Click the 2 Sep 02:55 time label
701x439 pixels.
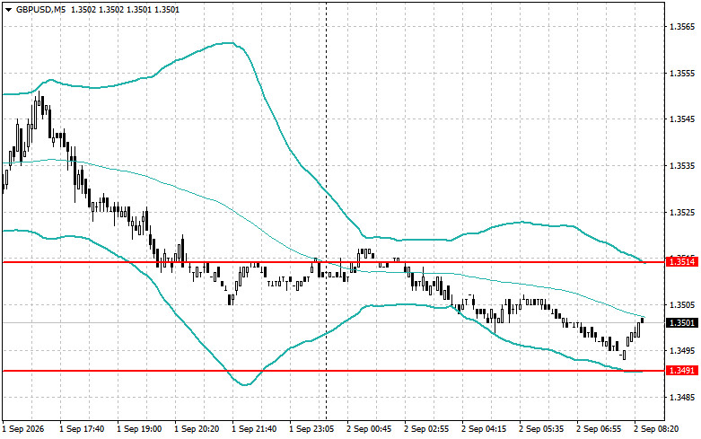pyautogui.click(x=426, y=429)
